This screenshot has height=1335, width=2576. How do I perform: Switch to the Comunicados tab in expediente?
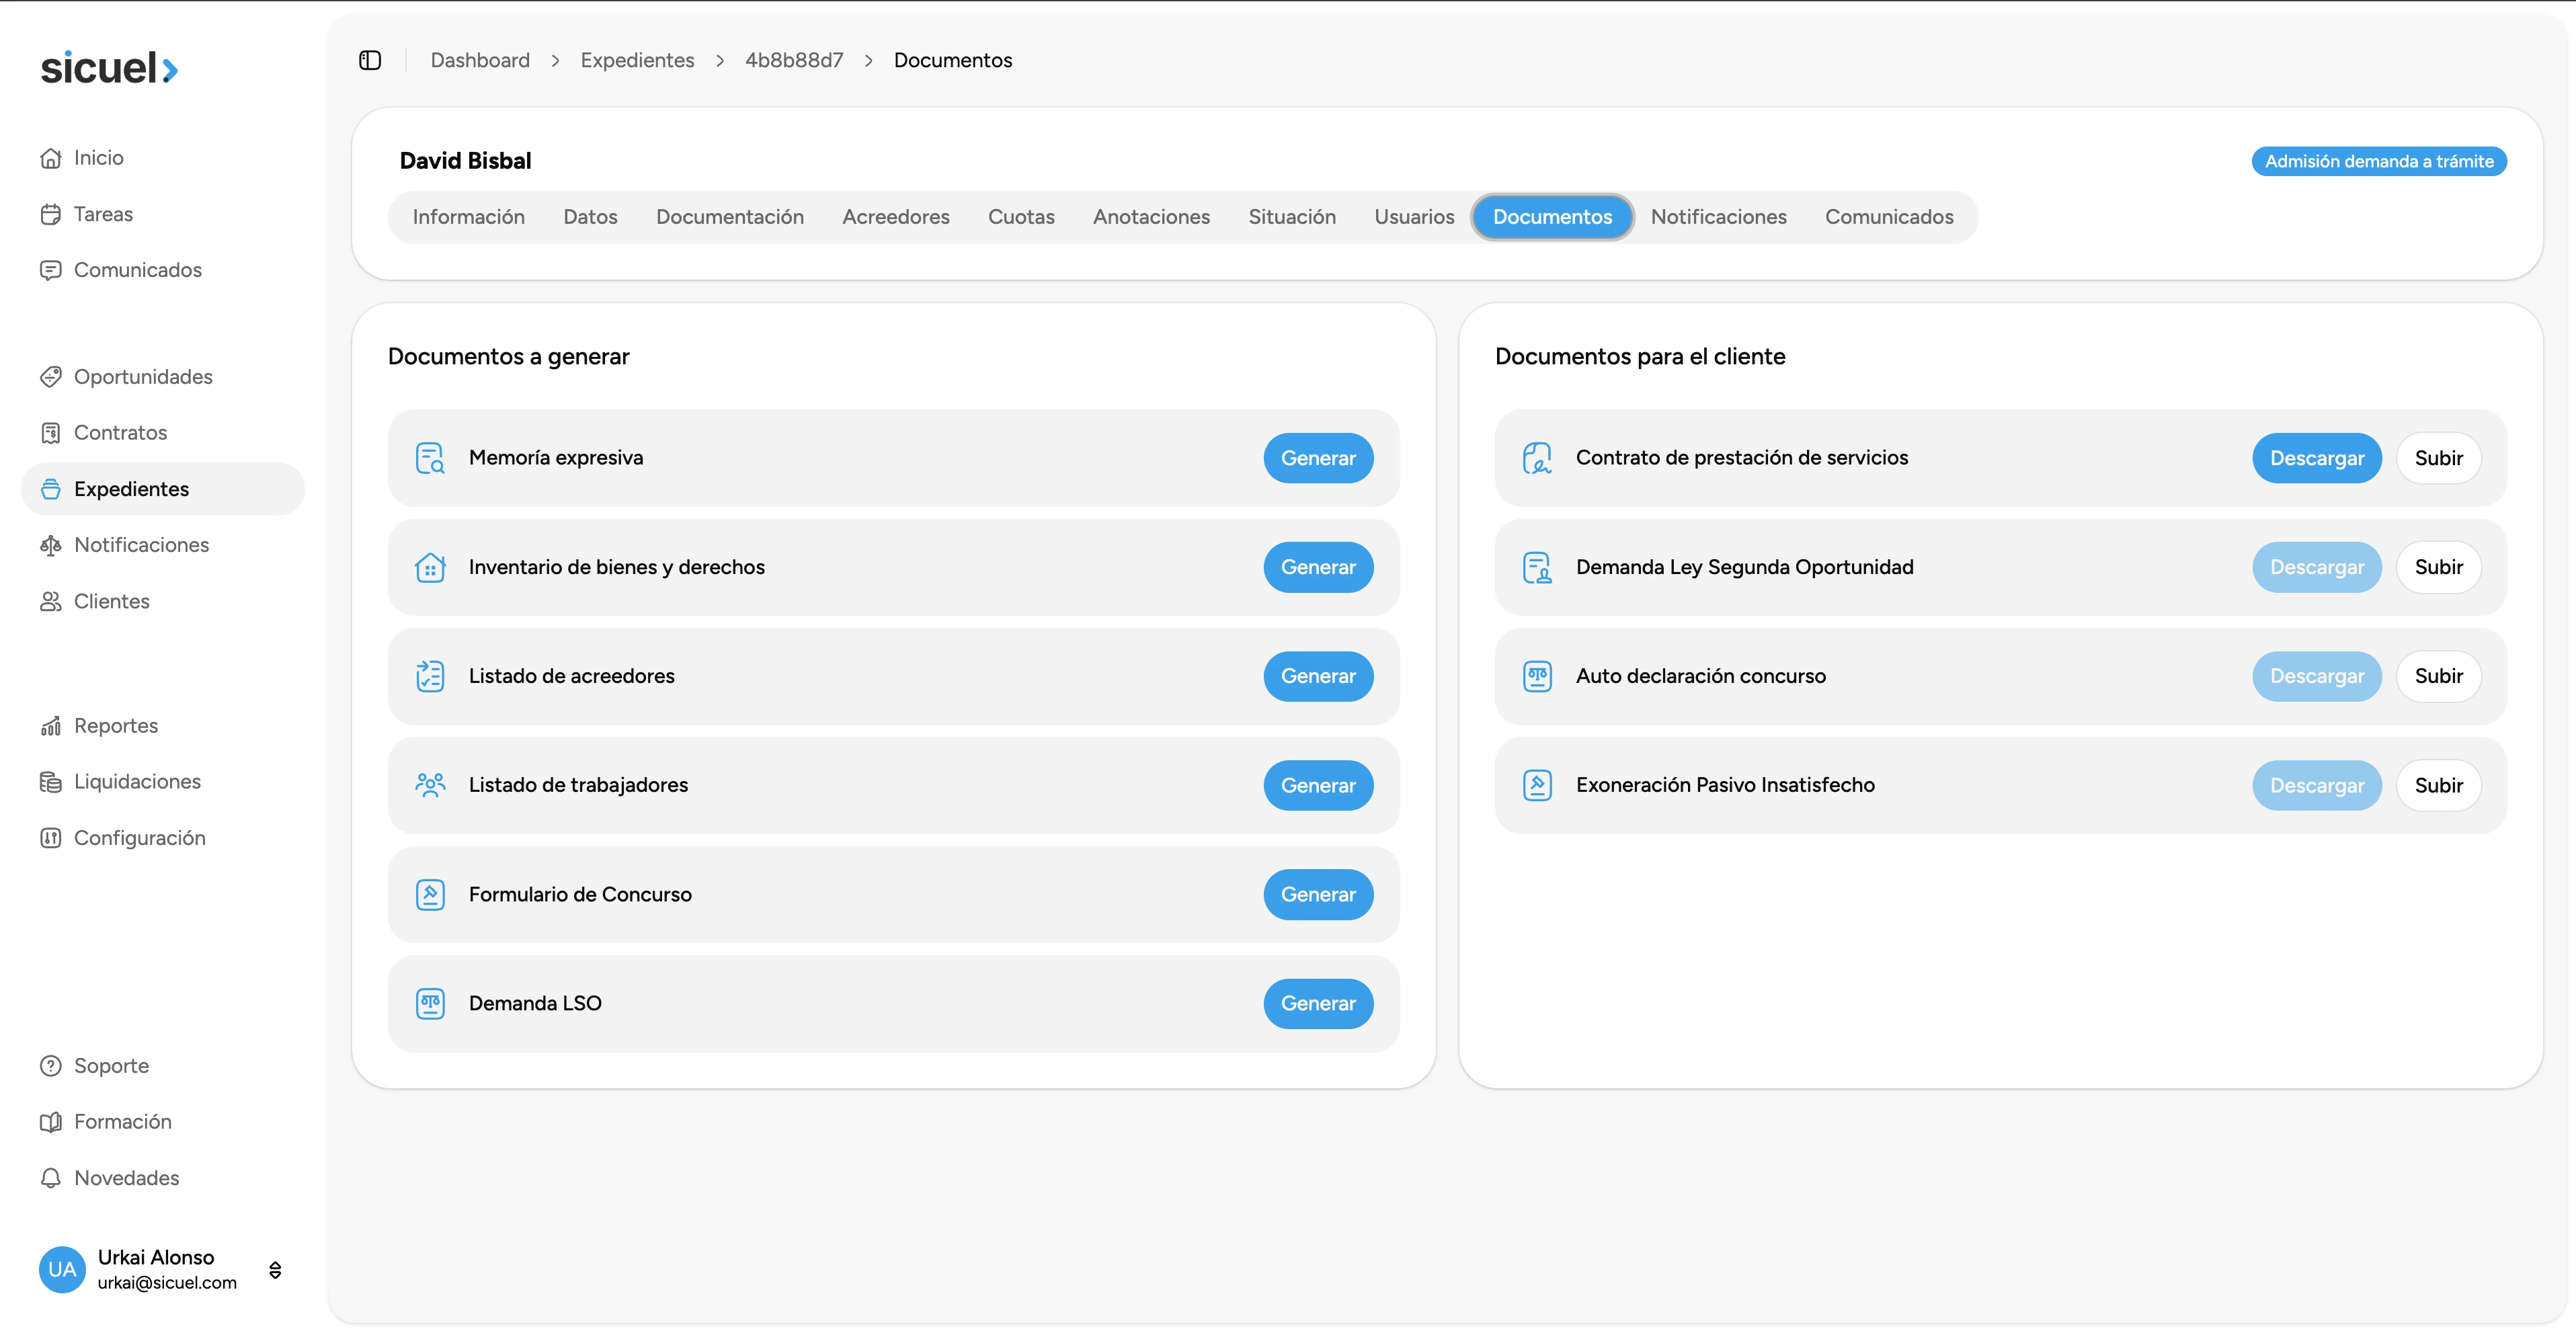[1889, 217]
